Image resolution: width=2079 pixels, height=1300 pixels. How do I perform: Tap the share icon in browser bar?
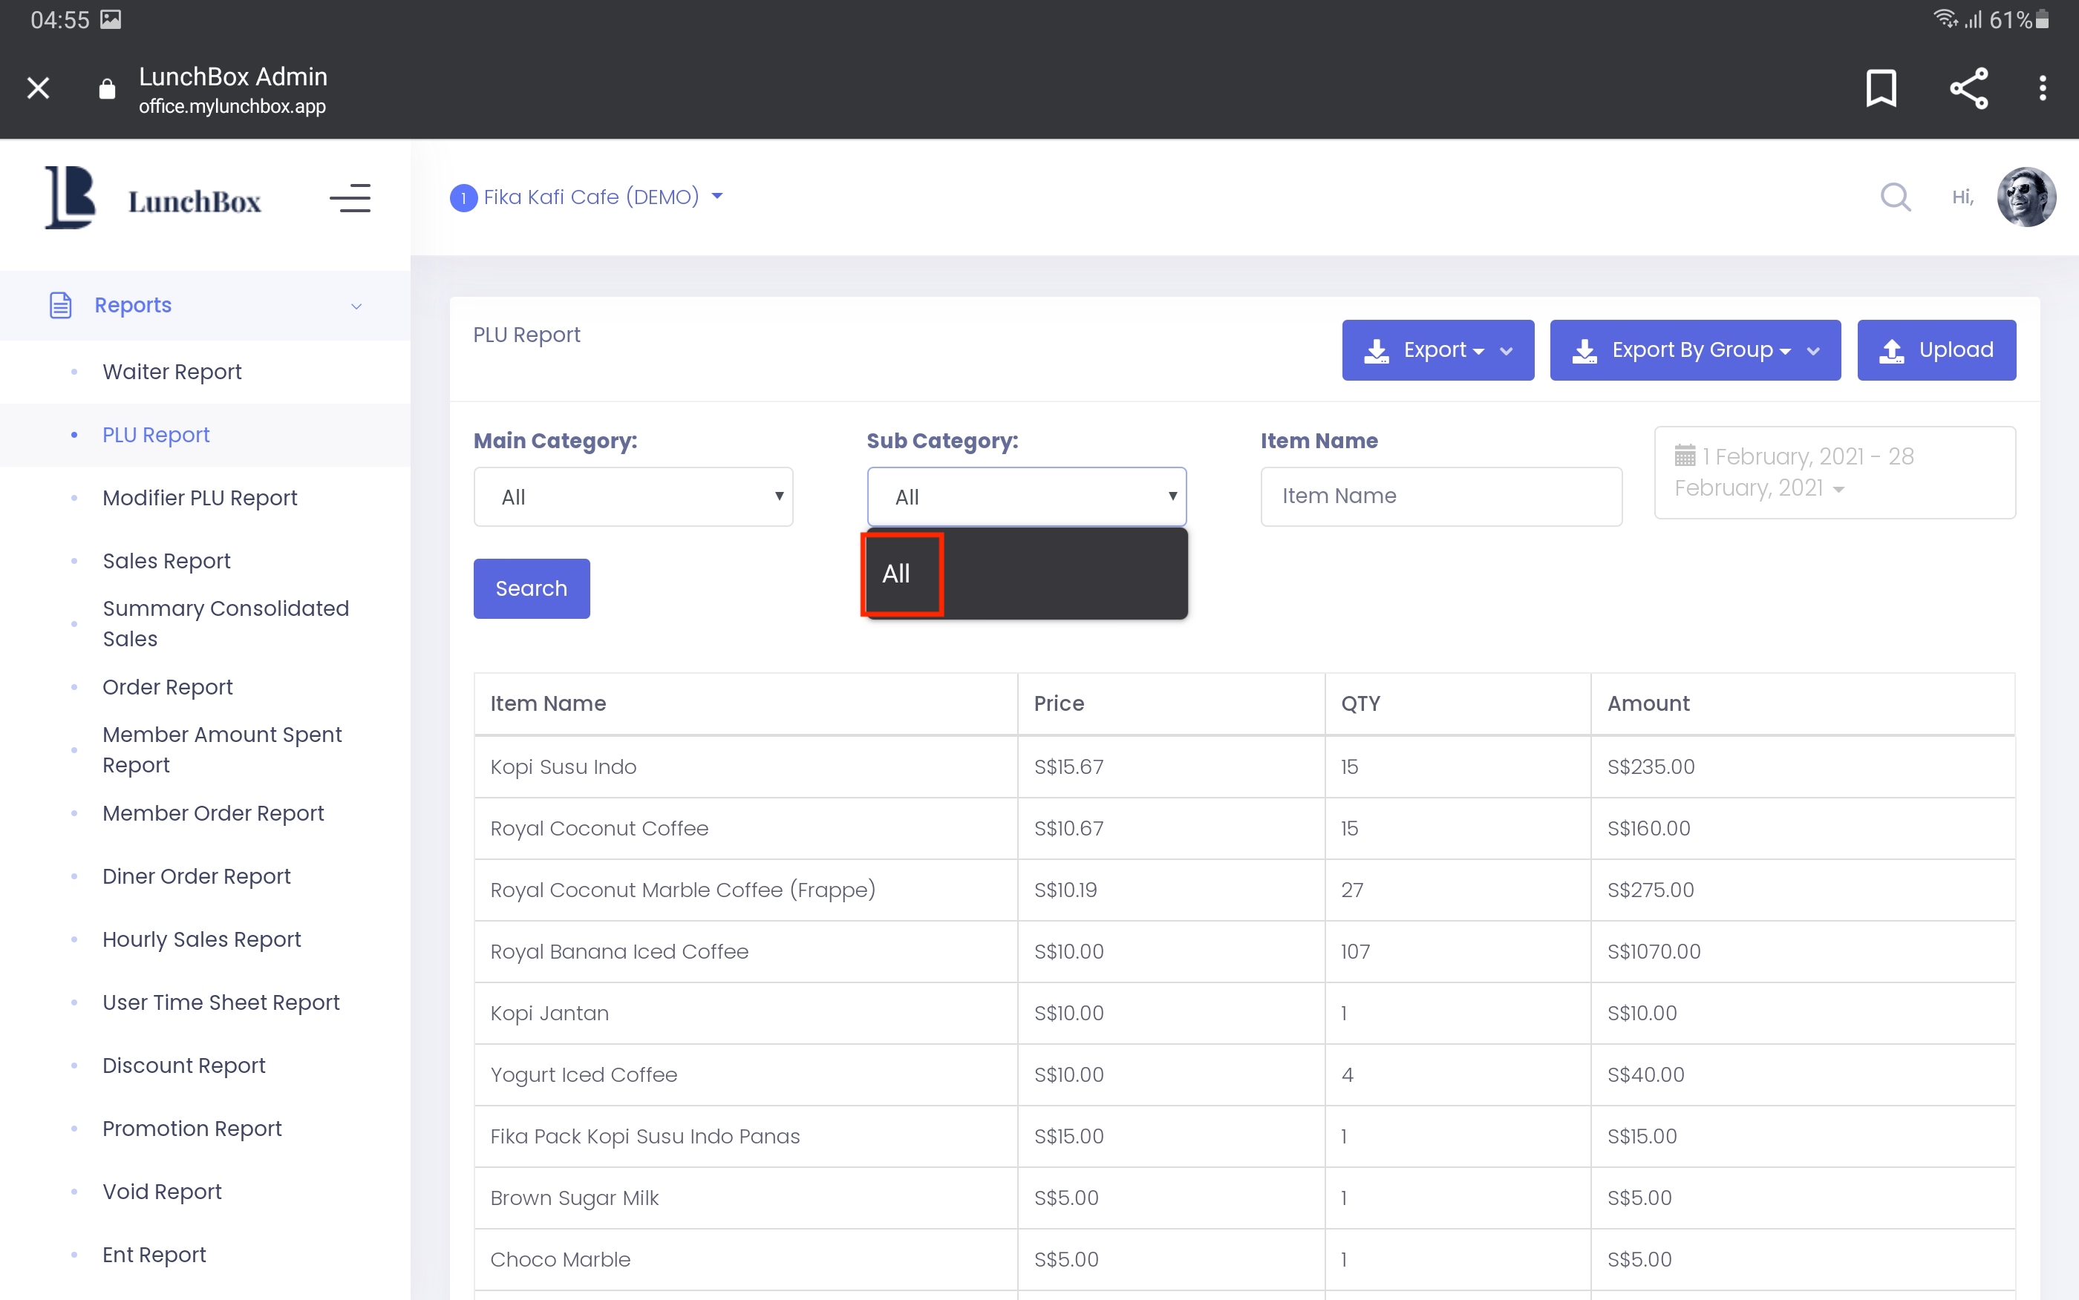pyautogui.click(x=1968, y=88)
